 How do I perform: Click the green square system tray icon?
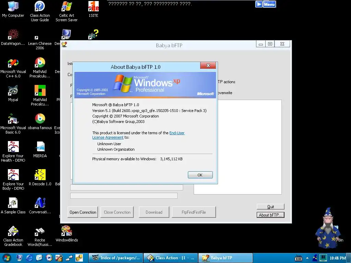point(323,258)
